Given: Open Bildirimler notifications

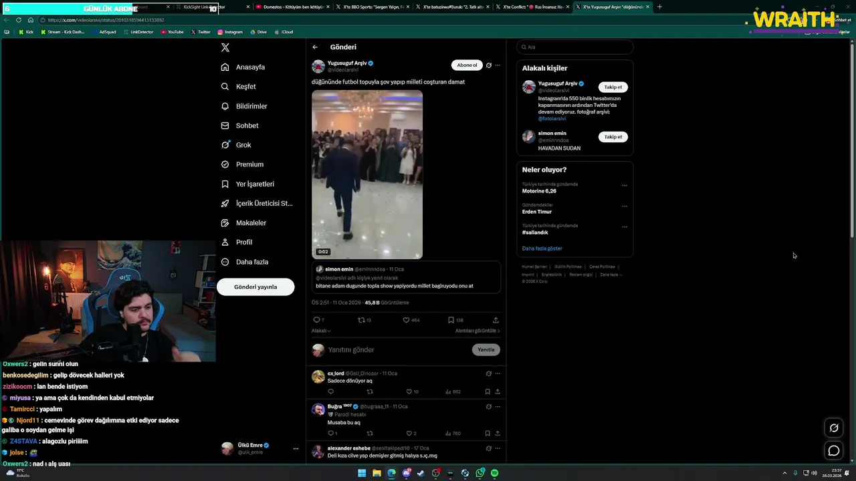Looking at the screenshot, I should click(x=244, y=106).
